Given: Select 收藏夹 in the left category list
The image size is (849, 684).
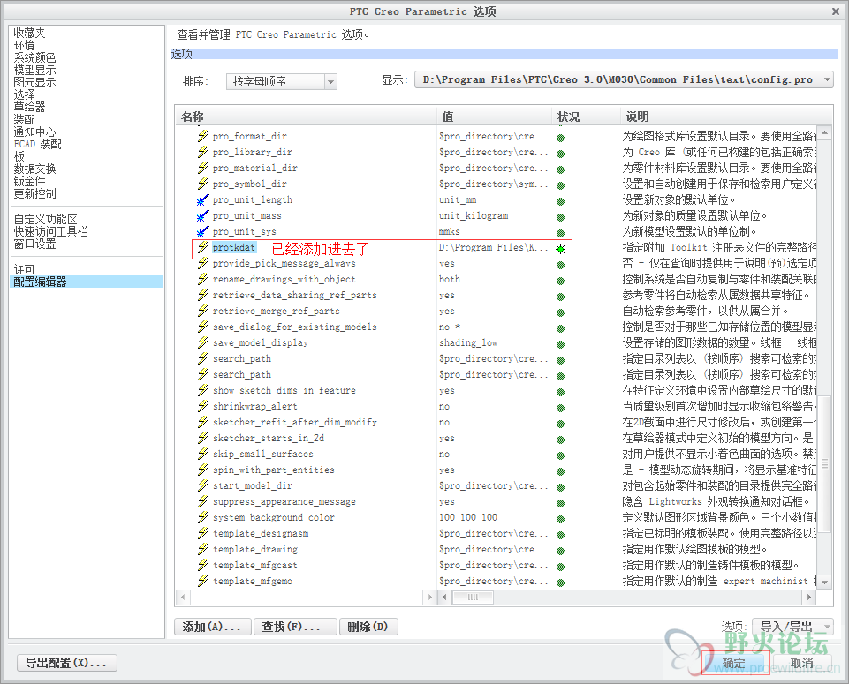Looking at the screenshot, I should coord(30,33).
